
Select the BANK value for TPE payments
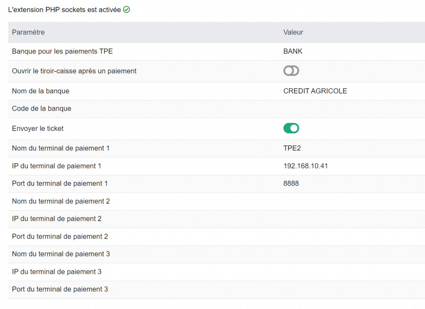click(293, 51)
